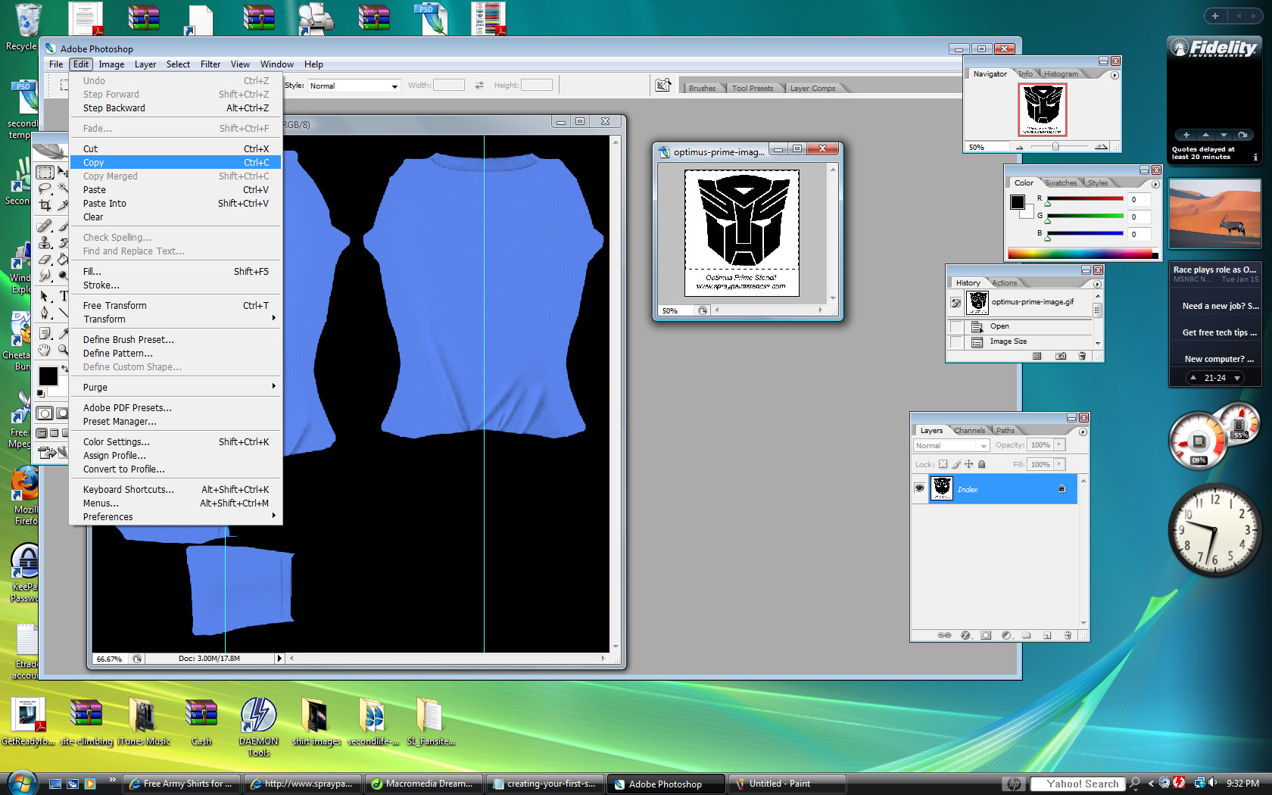
Task: Toggle history brush source box for Open state
Action: 956,326
